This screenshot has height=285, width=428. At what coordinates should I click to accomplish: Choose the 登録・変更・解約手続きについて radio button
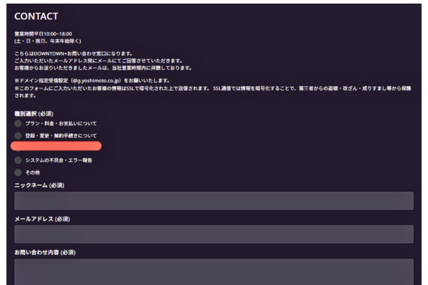[19, 135]
